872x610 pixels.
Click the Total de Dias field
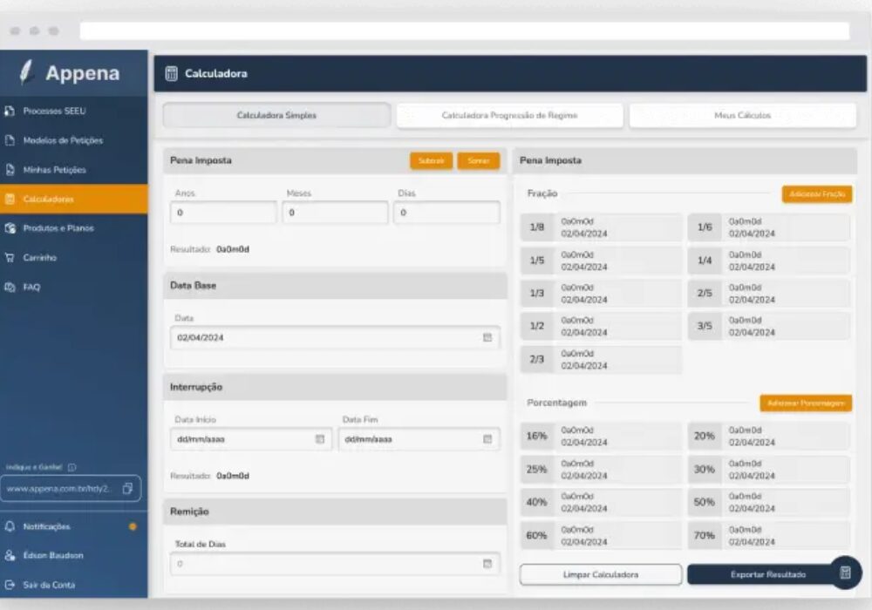coord(327,564)
